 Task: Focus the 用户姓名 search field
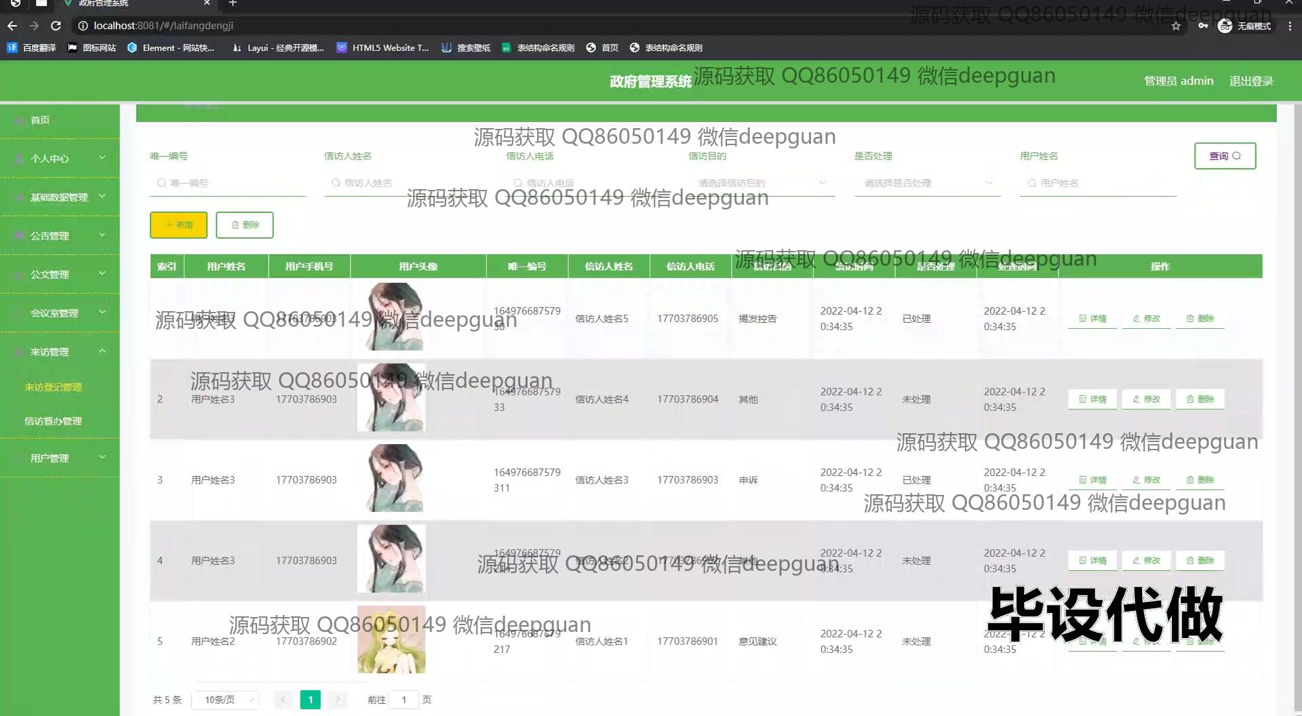click(1098, 183)
